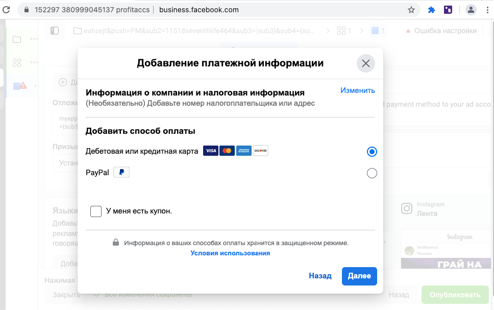The width and height of the screenshot is (494, 310).
Task: Click the address bar URL business.facebook.com
Action: (x=199, y=10)
